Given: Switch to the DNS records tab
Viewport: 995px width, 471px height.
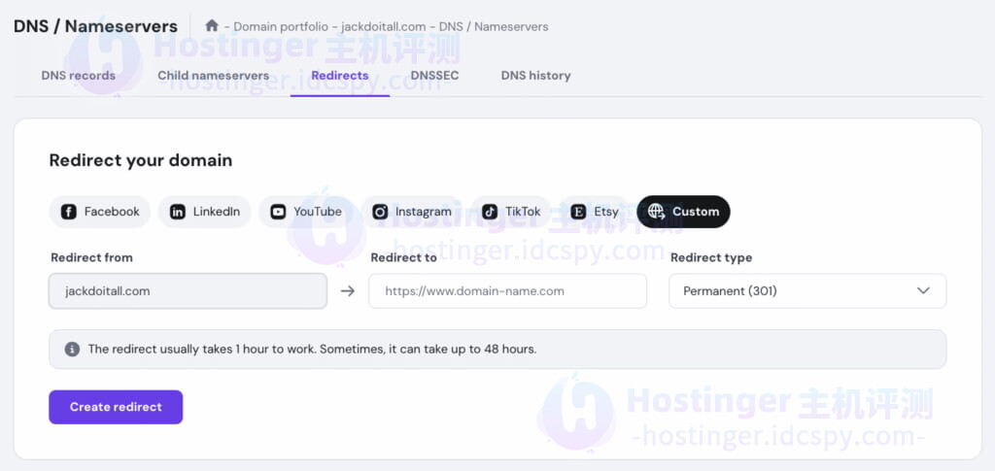Looking at the screenshot, I should [x=78, y=76].
